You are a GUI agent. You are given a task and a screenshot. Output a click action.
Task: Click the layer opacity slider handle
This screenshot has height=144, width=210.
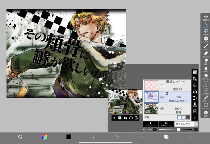pos(178,130)
